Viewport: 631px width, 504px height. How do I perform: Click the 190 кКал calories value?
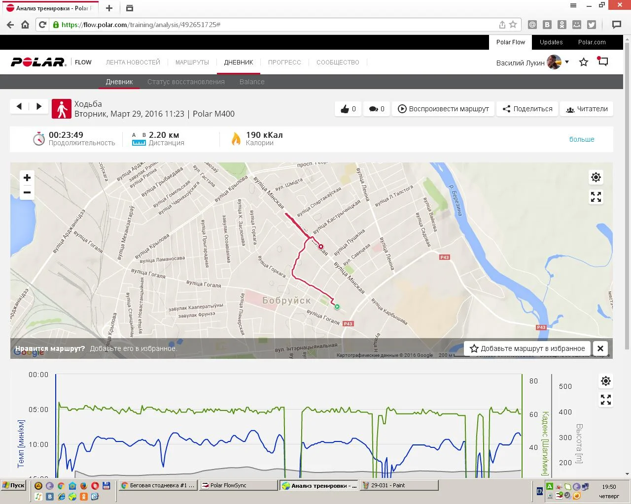coord(264,135)
